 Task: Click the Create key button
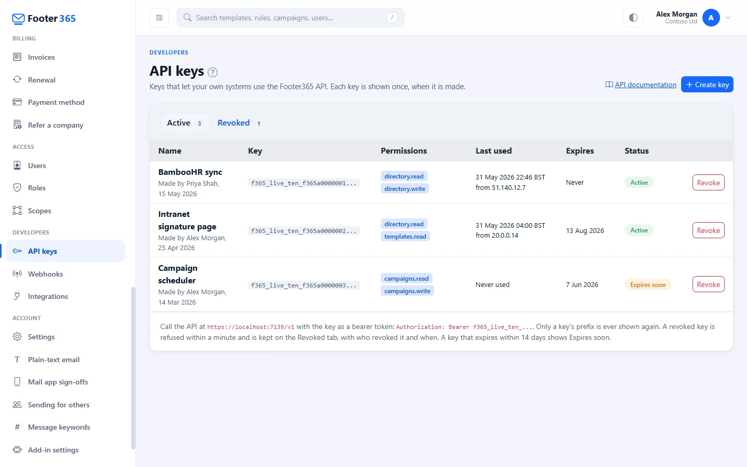(x=707, y=85)
